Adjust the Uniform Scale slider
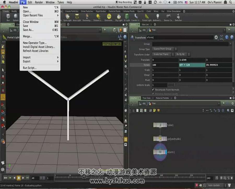235x189 pixels. pos(200,85)
